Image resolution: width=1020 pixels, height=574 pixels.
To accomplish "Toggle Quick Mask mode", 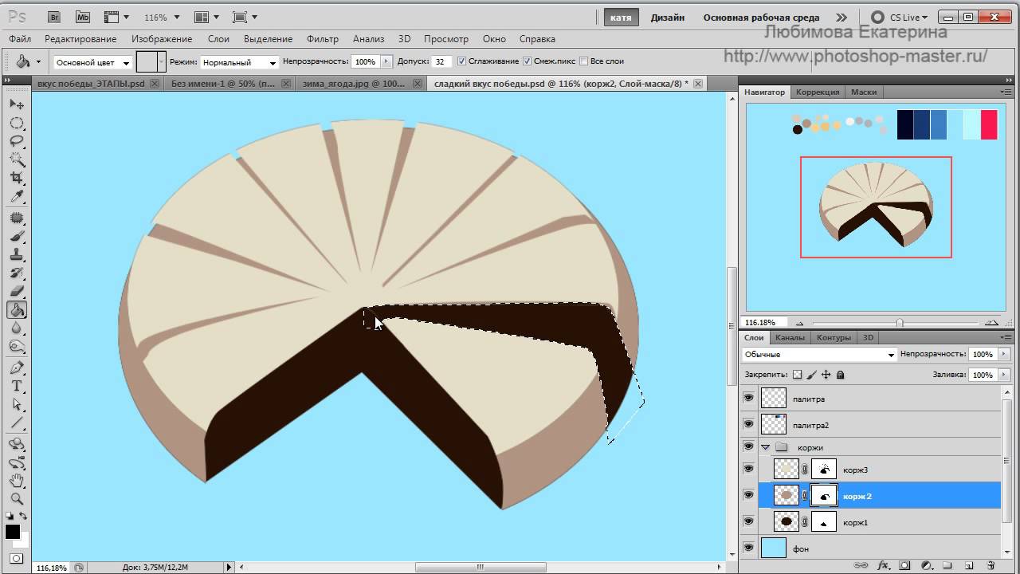I will tap(17, 558).
